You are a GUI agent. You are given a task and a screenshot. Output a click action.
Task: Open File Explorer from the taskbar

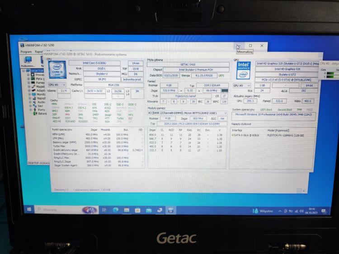tap(127, 210)
